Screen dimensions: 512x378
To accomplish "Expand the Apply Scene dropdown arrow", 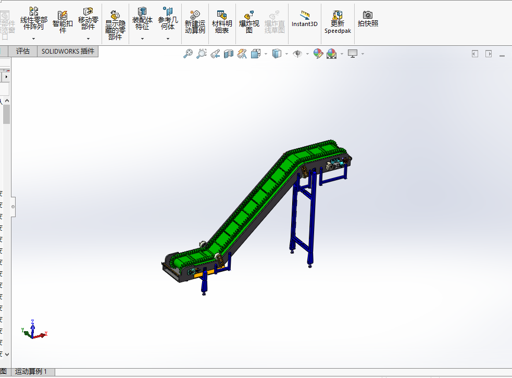I will click(x=342, y=54).
